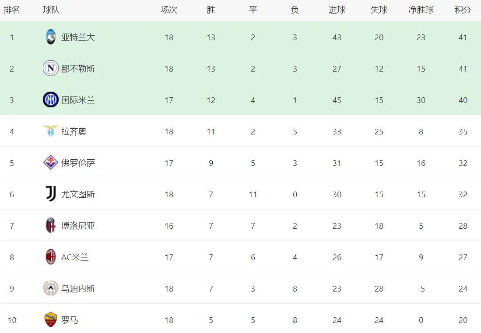This screenshot has height=333, width=481.
Task: Click the Juventus logo icon
Action: [51, 194]
